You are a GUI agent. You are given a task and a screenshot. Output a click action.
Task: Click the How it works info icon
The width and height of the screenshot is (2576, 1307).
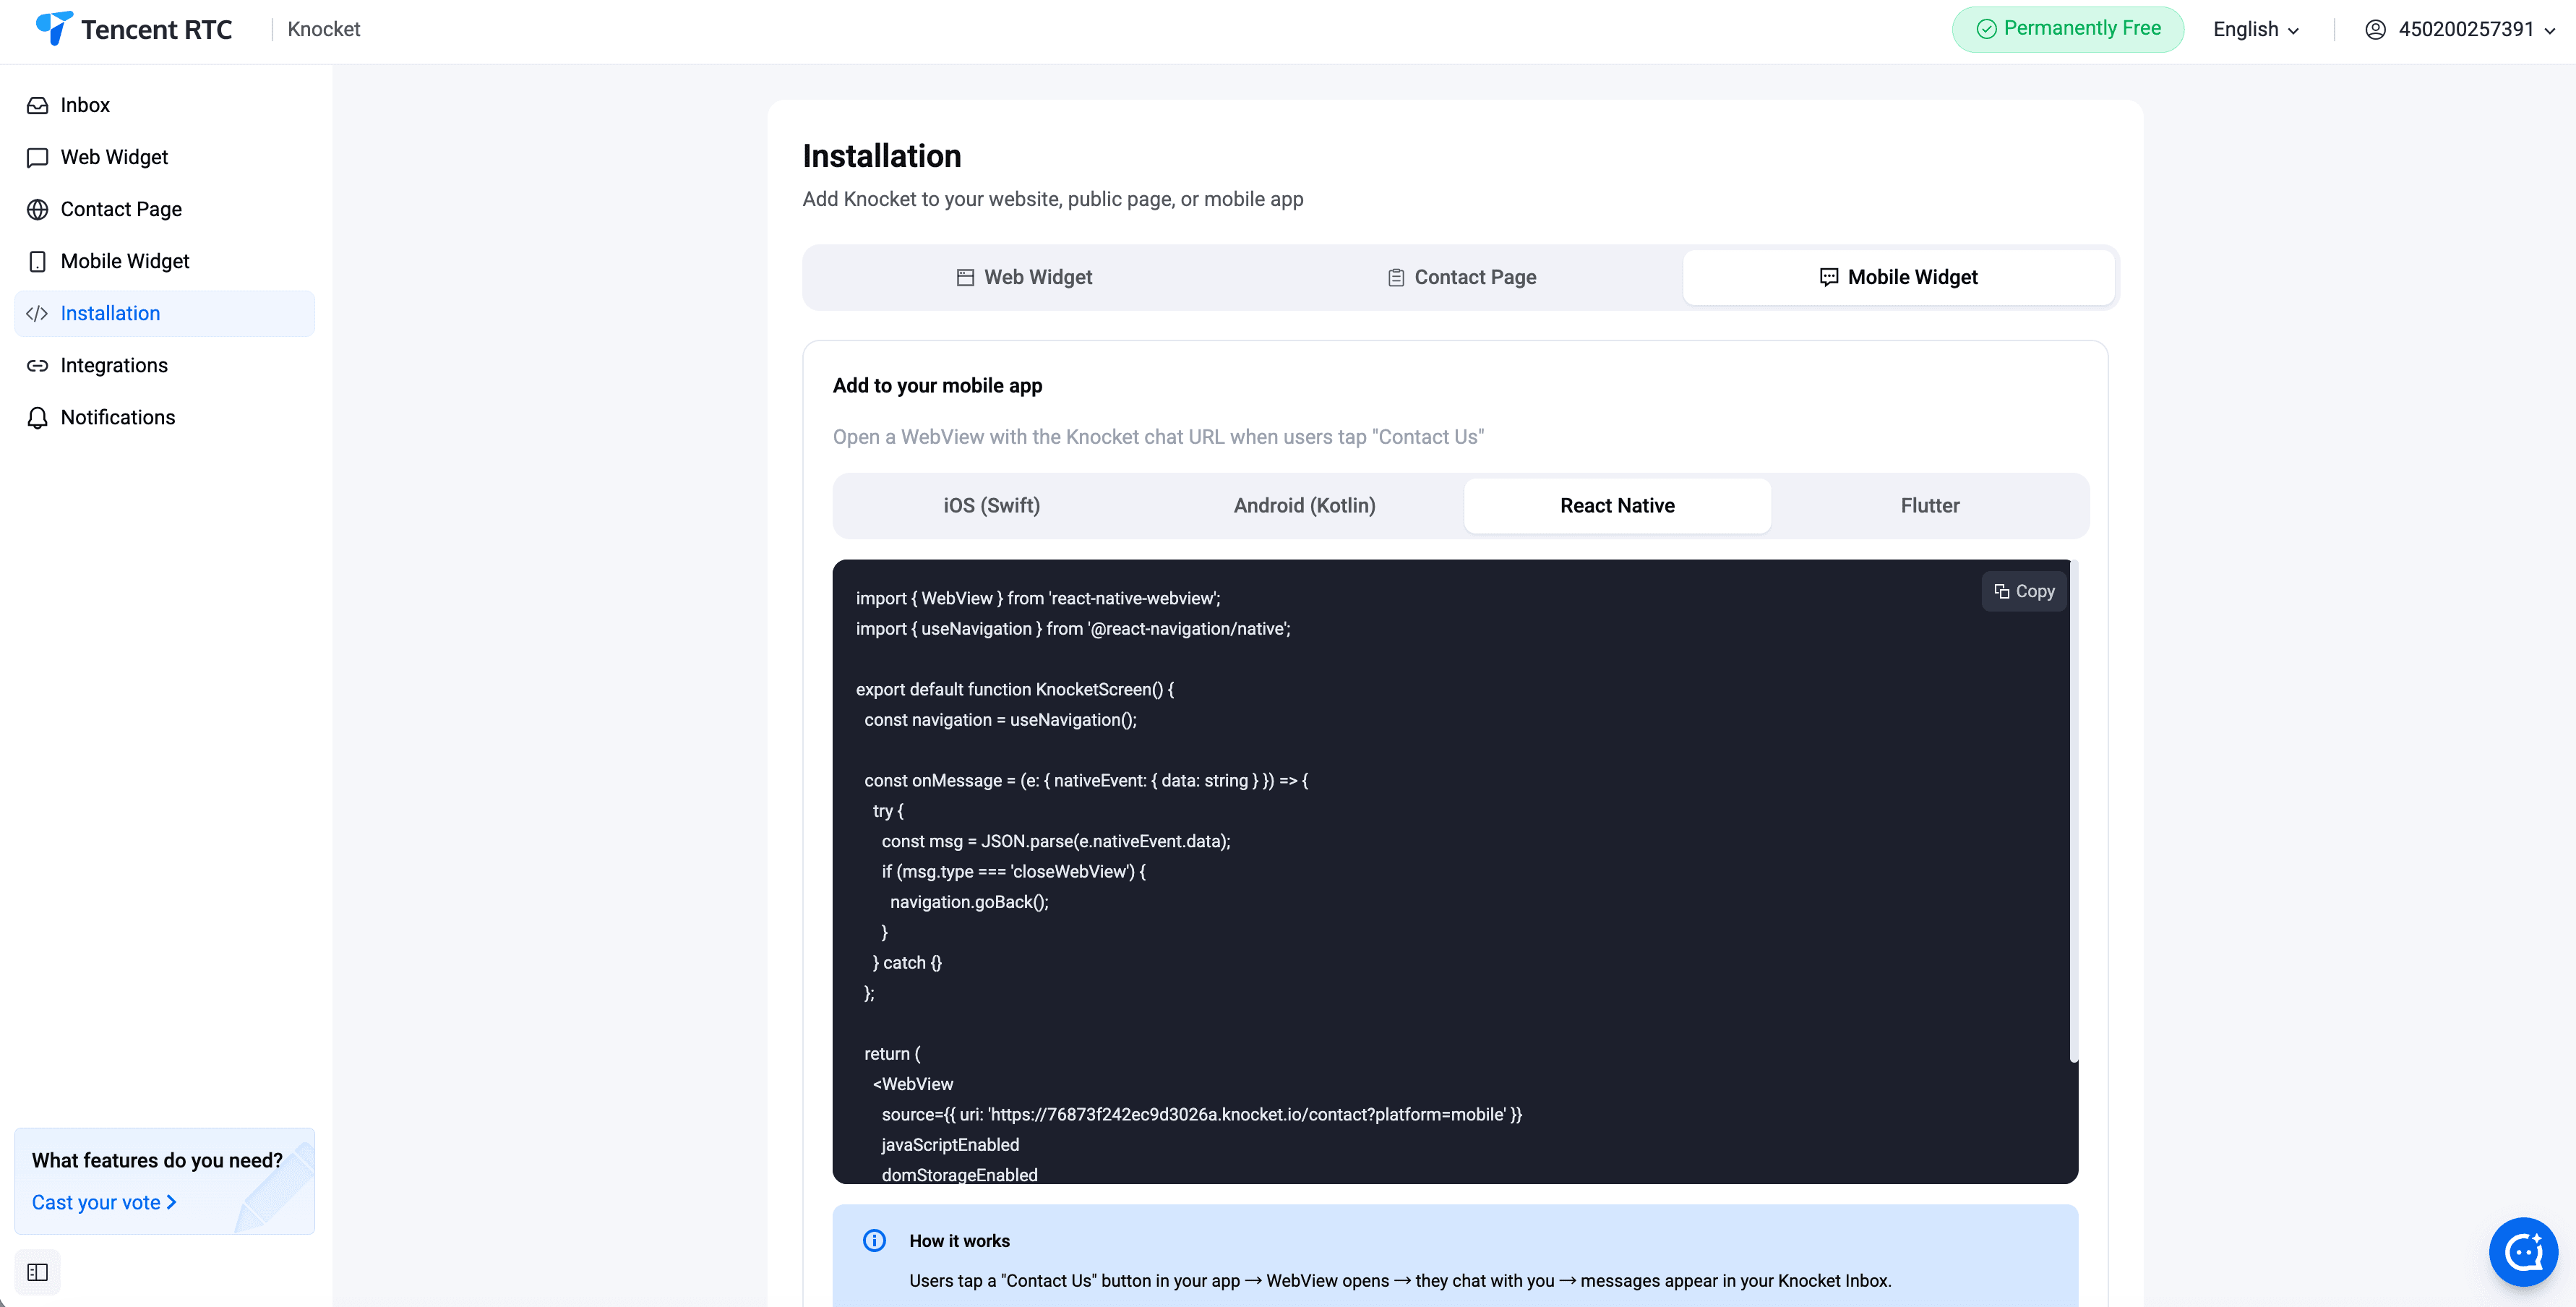[874, 1240]
